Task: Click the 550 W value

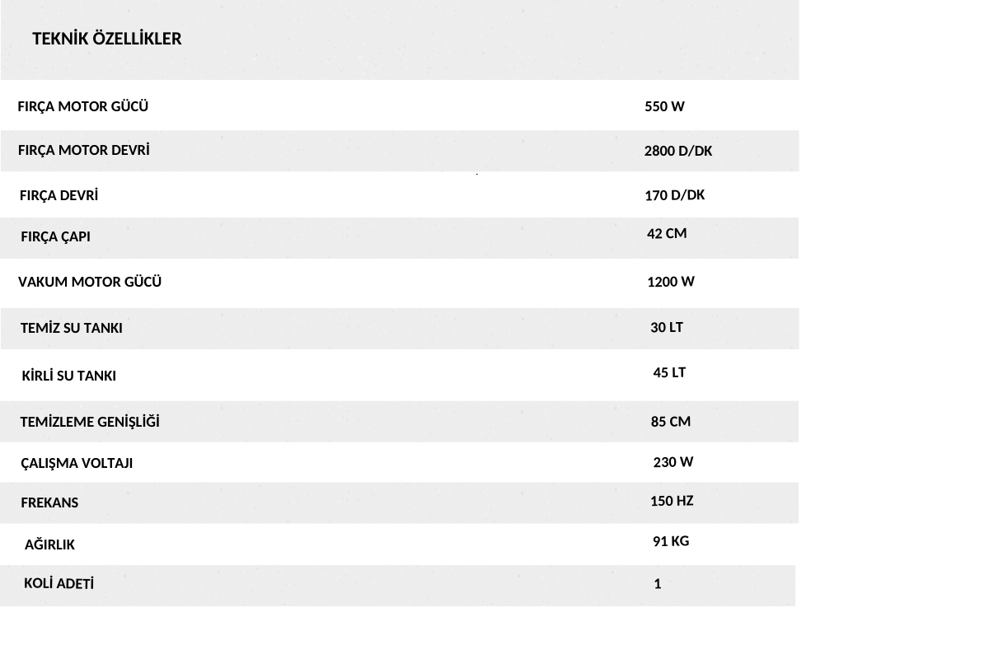Action: pos(664,106)
